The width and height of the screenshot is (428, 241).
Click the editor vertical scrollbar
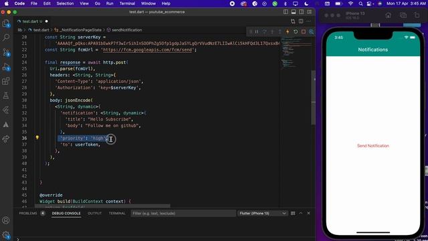tap(314, 98)
